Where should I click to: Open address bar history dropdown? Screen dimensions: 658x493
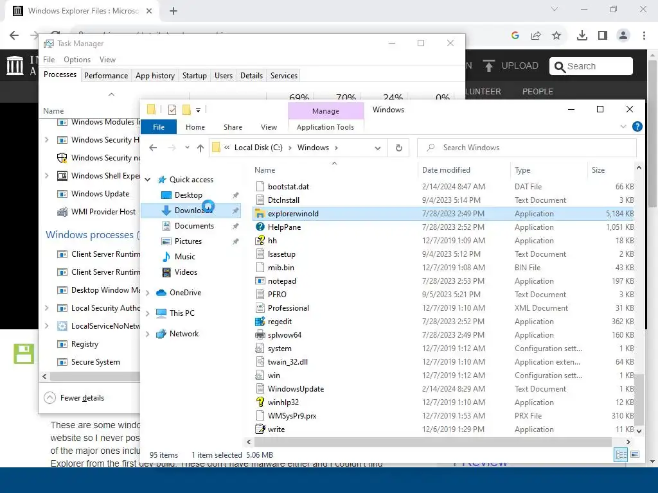coord(378,148)
